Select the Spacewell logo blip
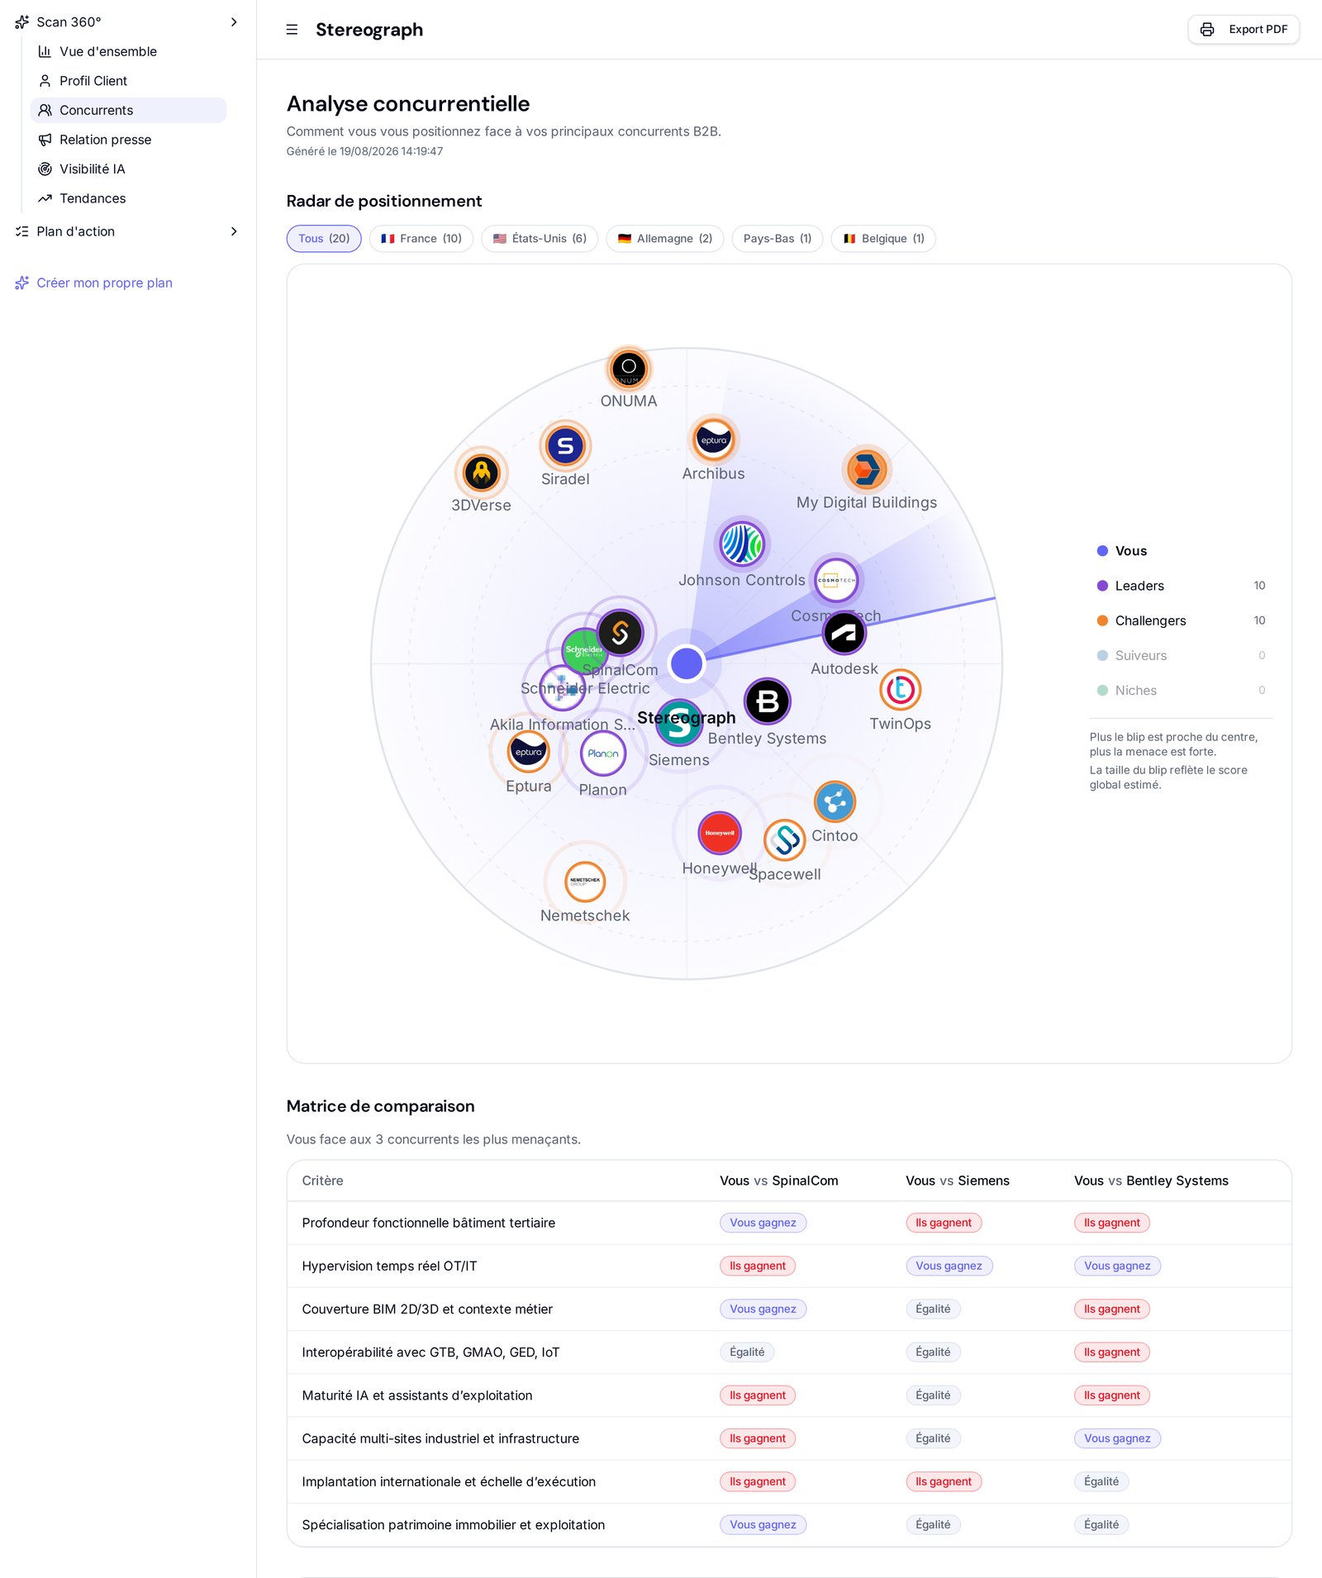The height and width of the screenshot is (1578, 1322). [785, 840]
